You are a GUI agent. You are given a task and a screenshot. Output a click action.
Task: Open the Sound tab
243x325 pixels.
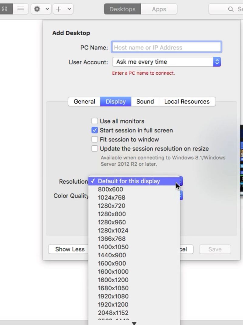point(145,101)
